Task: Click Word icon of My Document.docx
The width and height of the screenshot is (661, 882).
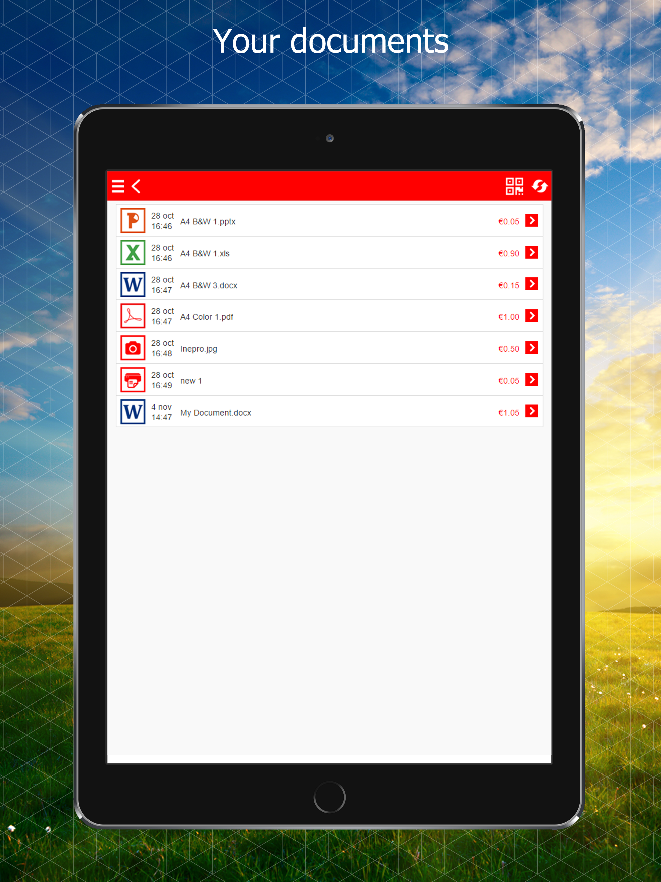Action: pos(133,412)
